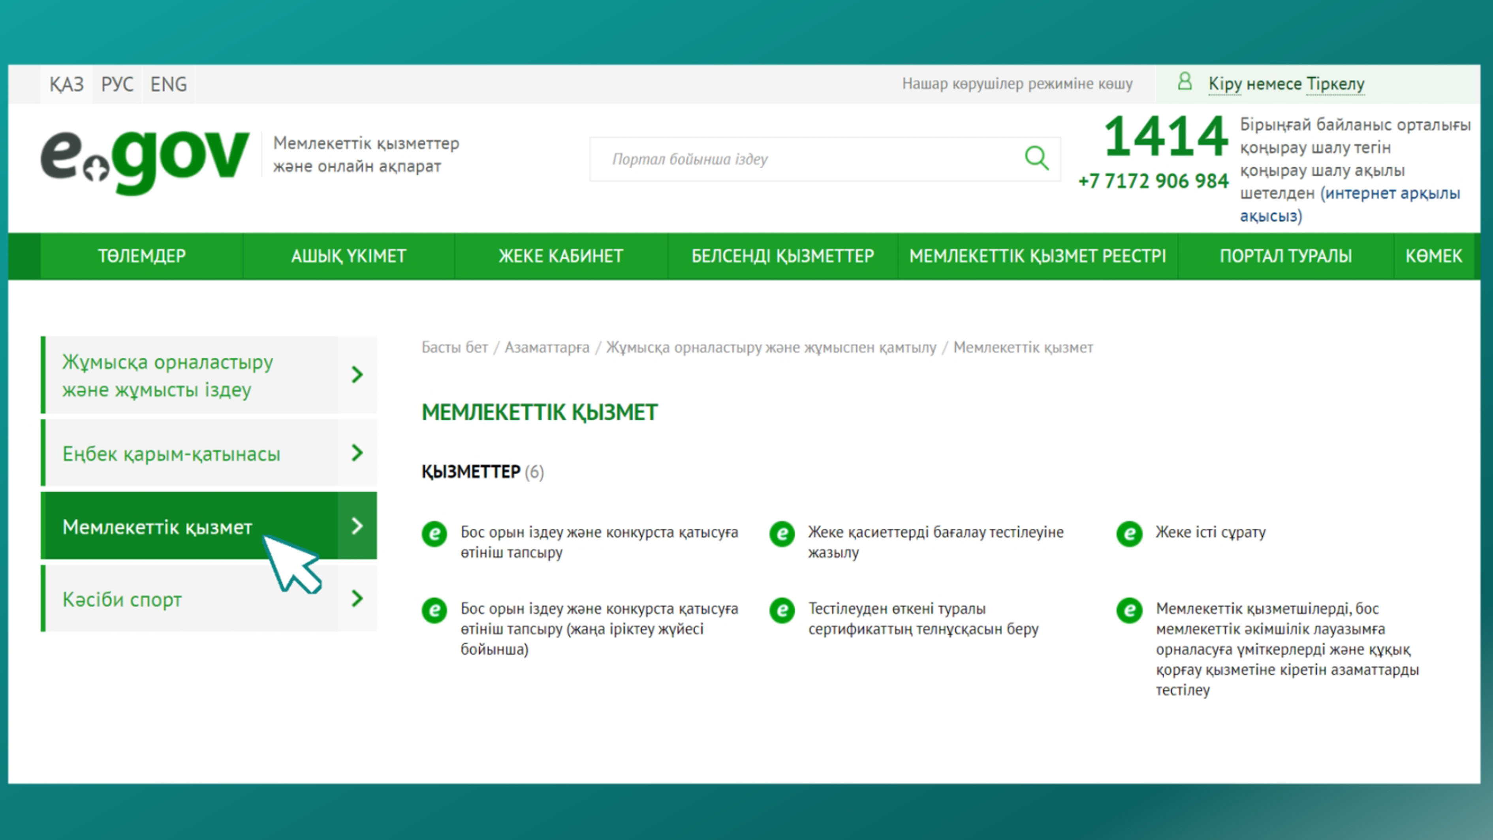Expand Жұмысқа орналастыру және жұмысты іздеу chevron
1493x840 pixels.
(357, 375)
